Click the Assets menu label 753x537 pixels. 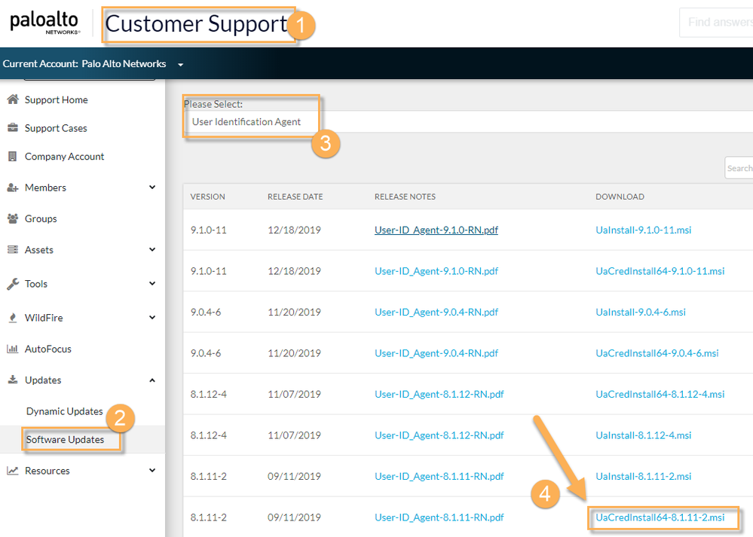coord(39,250)
